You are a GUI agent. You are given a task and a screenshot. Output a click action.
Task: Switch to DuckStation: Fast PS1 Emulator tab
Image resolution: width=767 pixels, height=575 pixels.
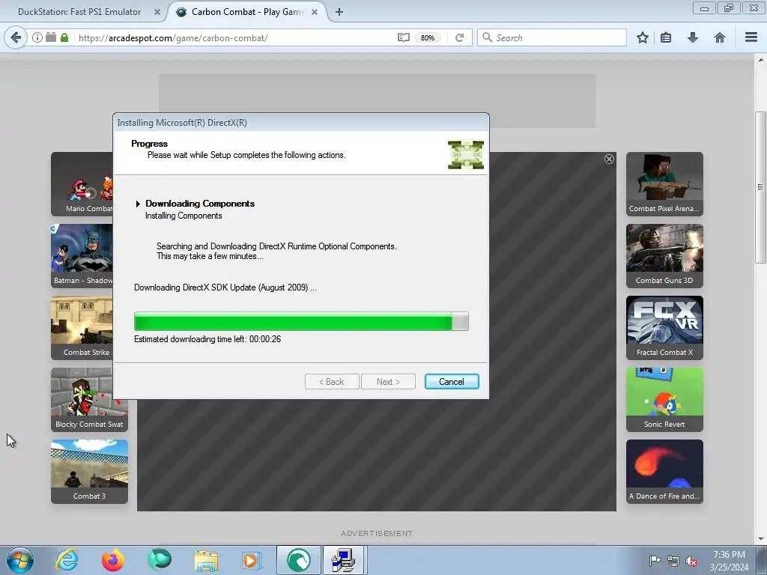pyautogui.click(x=79, y=12)
